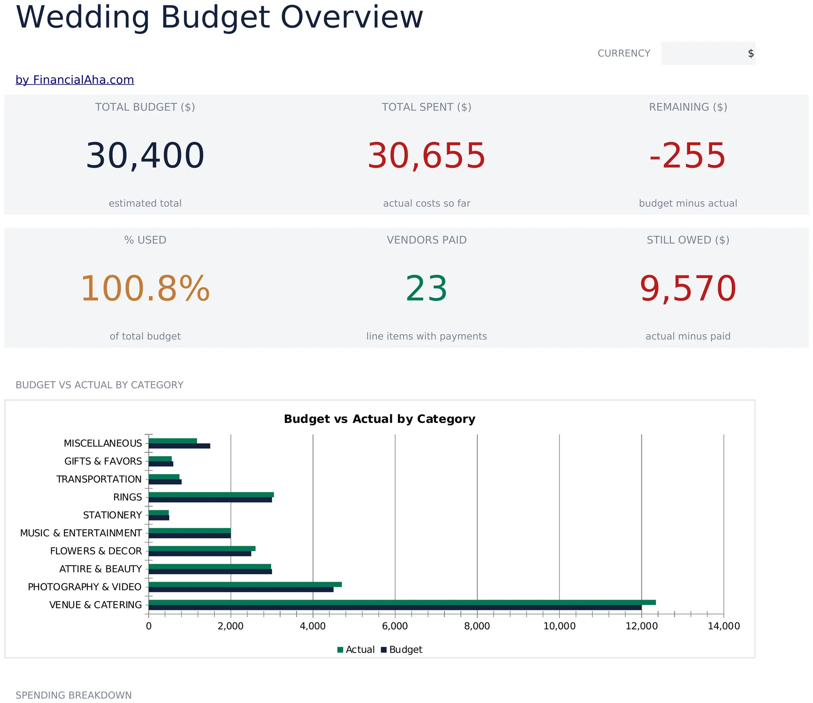Viewport: 813px width, 703px height.
Task: Select the 100.8% used value
Action: 145,289
